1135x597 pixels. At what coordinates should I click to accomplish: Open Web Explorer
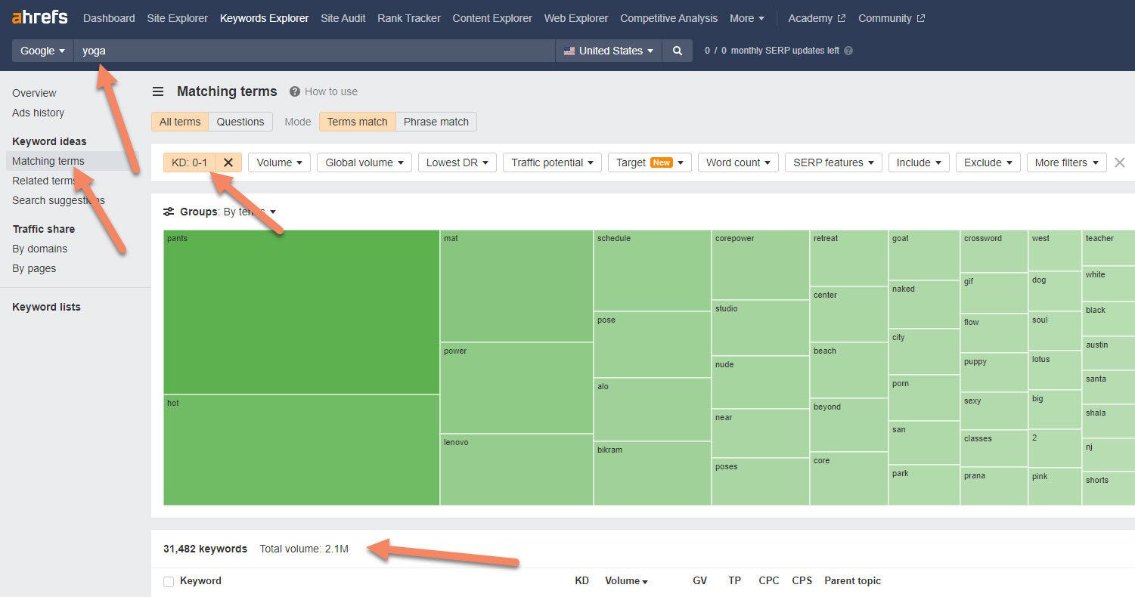(x=576, y=18)
